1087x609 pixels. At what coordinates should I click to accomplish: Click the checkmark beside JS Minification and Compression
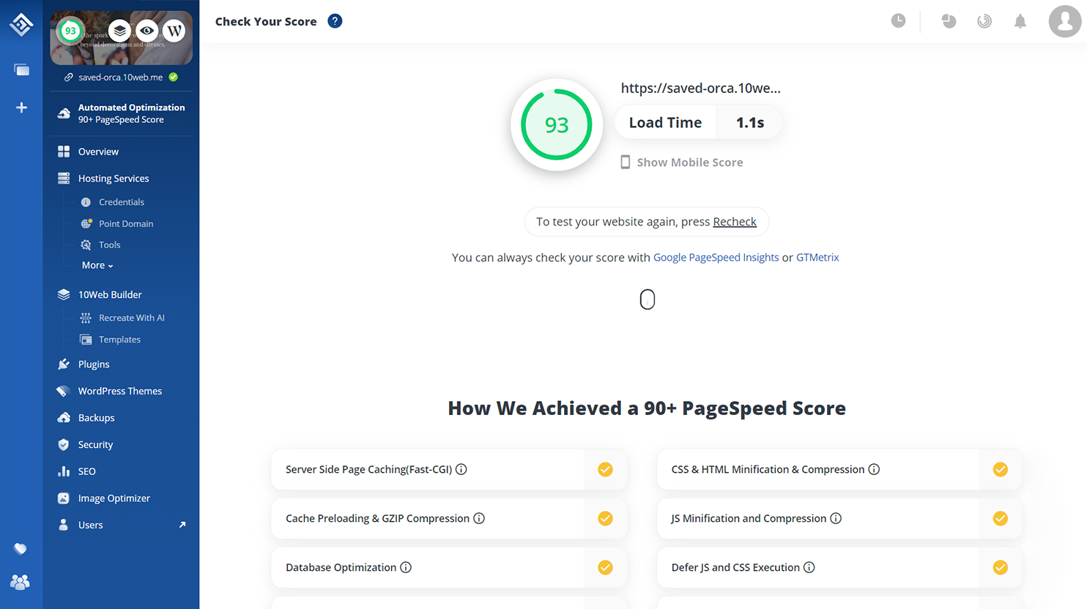click(1000, 518)
